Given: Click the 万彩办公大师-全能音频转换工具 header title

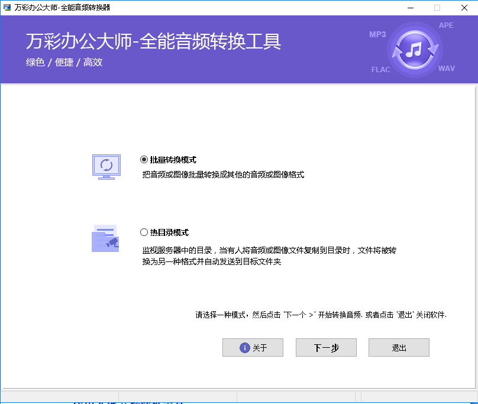Looking at the screenshot, I should (153, 42).
